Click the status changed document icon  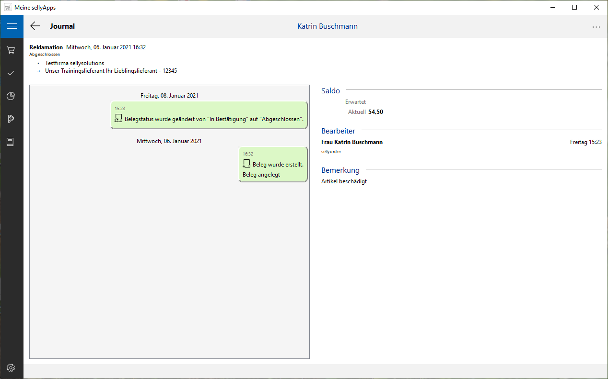[x=118, y=119]
